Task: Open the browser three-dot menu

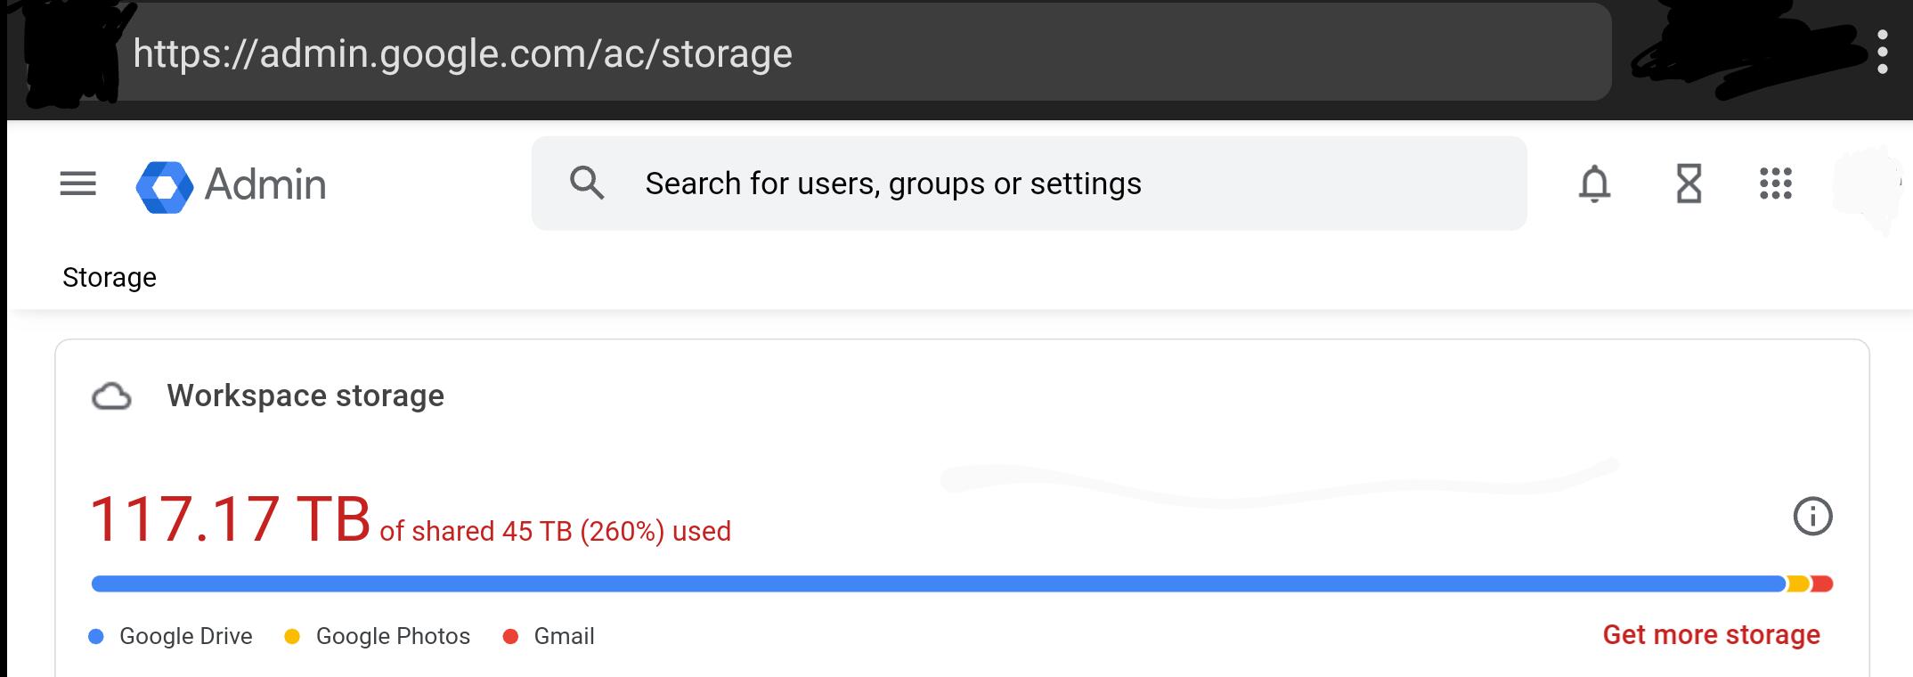Action: pyautogui.click(x=1882, y=53)
